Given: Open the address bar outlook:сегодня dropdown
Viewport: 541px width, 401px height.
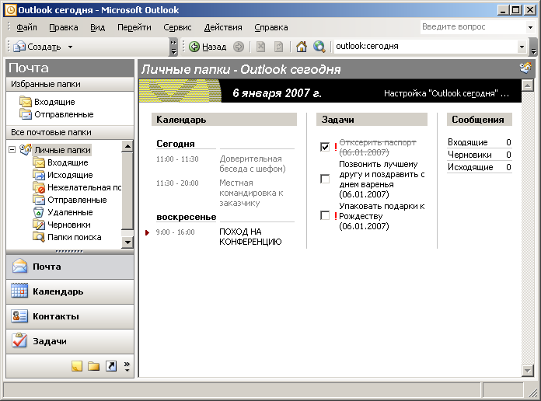Looking at the screenshot, I should tap(522, 47).
